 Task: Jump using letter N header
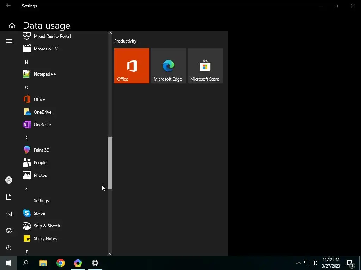coord(26,62)
